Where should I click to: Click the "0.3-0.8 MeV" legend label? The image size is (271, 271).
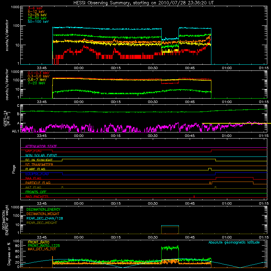[x=39, y=76]
